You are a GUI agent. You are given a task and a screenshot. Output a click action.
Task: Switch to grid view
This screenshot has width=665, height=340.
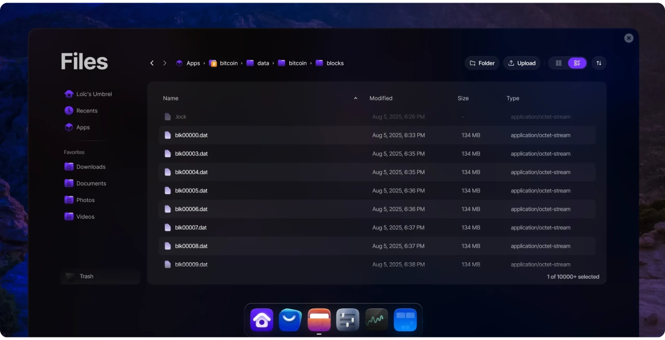click(x=558, y=63)
